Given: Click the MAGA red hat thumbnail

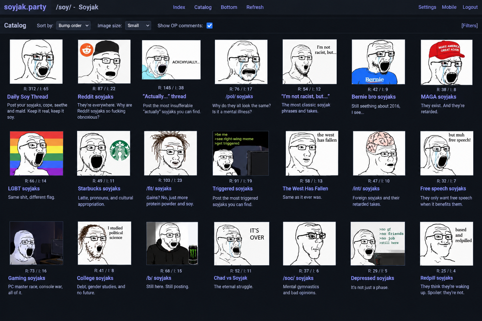Looking at the screenshot, I should point(447,62).
